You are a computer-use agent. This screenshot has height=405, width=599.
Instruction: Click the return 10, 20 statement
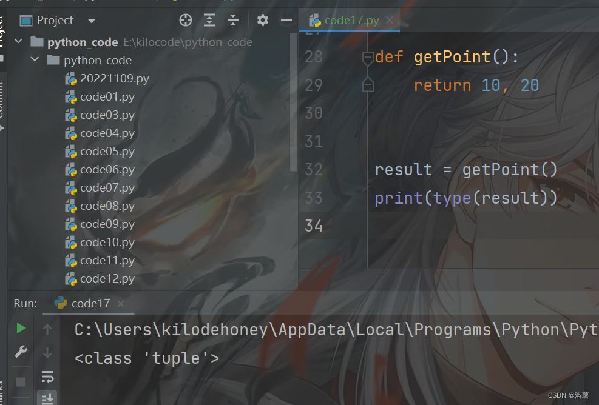[x=476, y=85]
